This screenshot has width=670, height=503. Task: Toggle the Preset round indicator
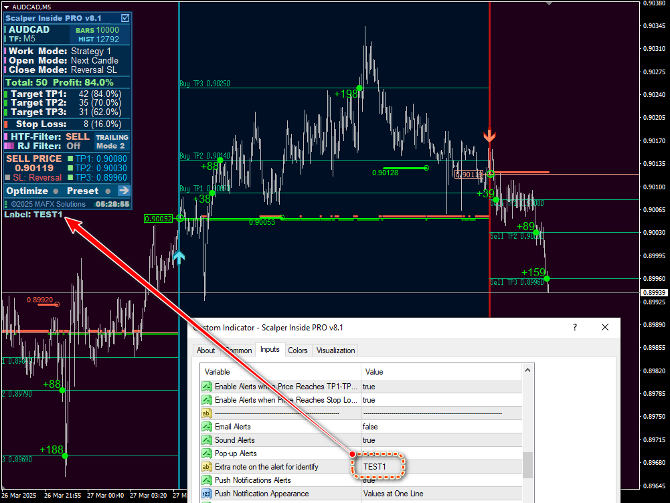pos(108,191)
